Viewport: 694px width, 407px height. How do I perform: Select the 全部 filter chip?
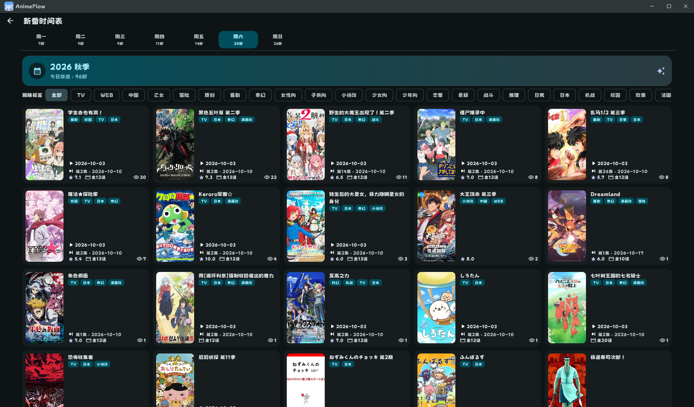click(57, 95)
